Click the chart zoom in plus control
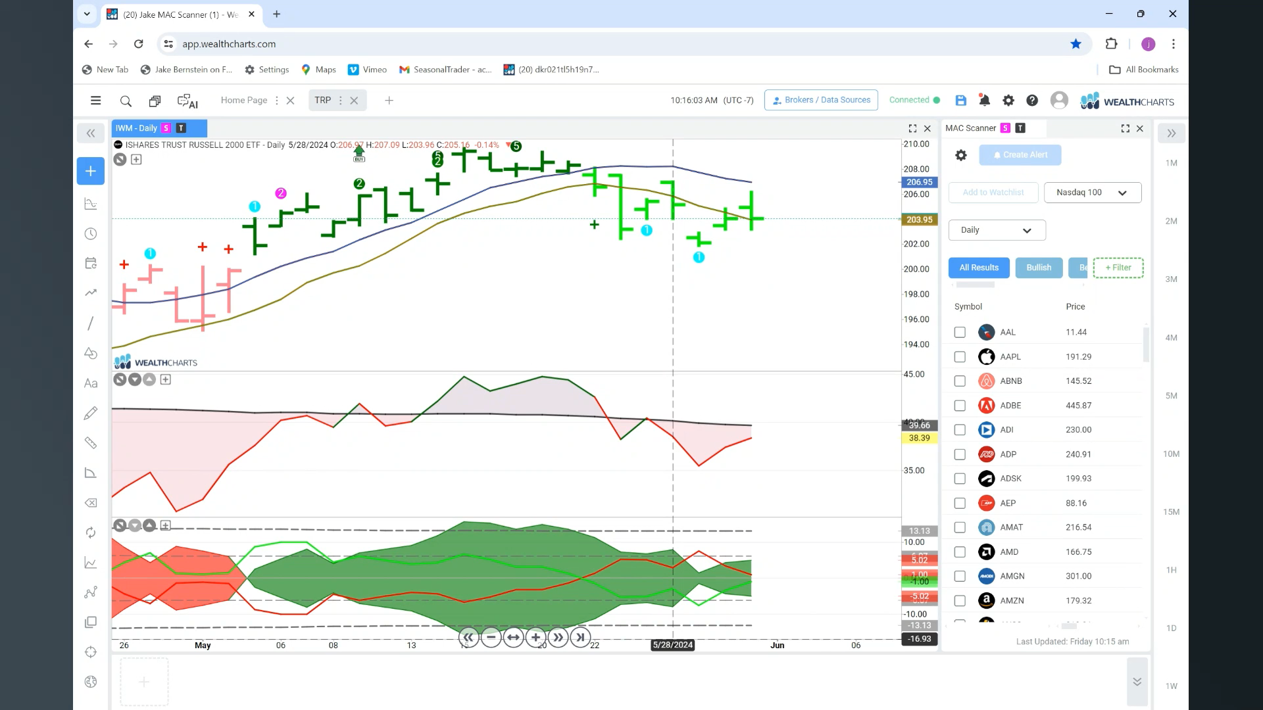 click(x=535, y=637)
